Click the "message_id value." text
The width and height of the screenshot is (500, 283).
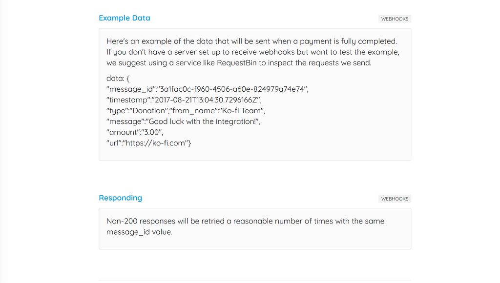(x=139, y=232)
